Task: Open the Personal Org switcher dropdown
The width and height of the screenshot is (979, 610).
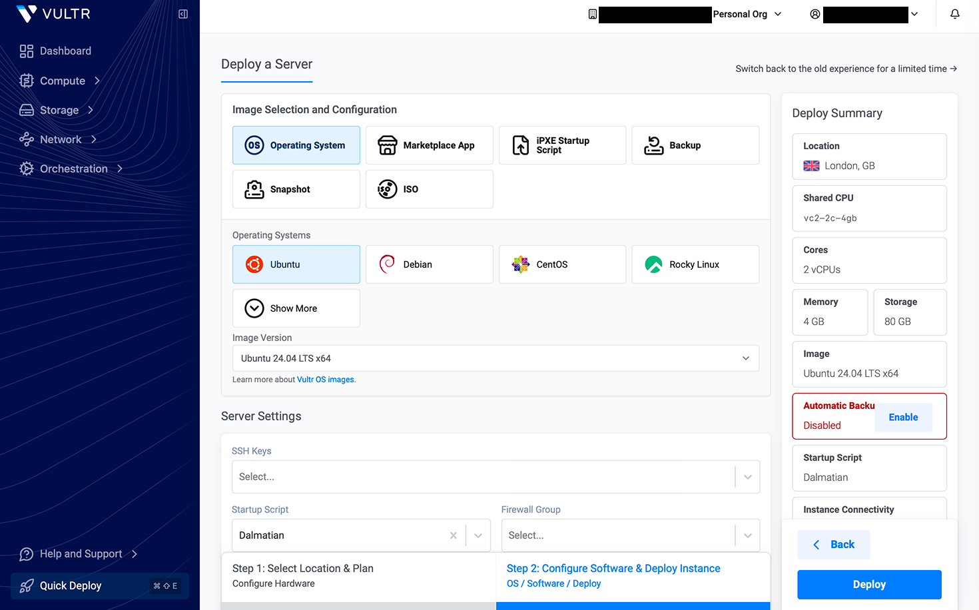Action: 747,14
